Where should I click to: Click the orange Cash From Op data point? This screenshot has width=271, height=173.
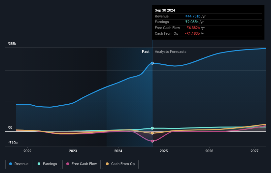pyautogui.click(x=152, y=133)
